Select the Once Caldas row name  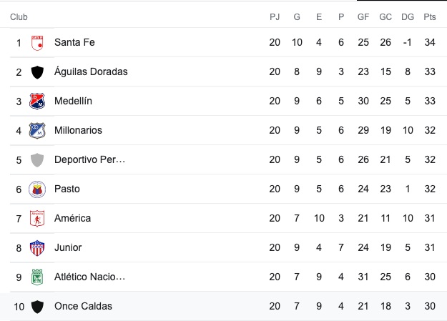[83, 307]
